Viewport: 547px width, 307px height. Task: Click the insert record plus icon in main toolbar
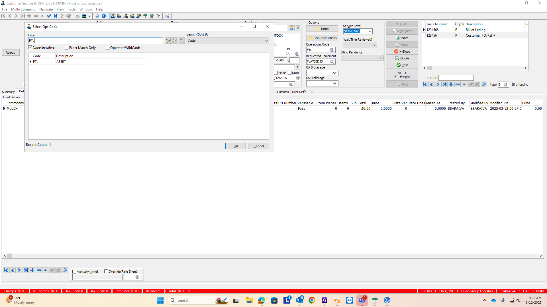click(x=29, y=16)
